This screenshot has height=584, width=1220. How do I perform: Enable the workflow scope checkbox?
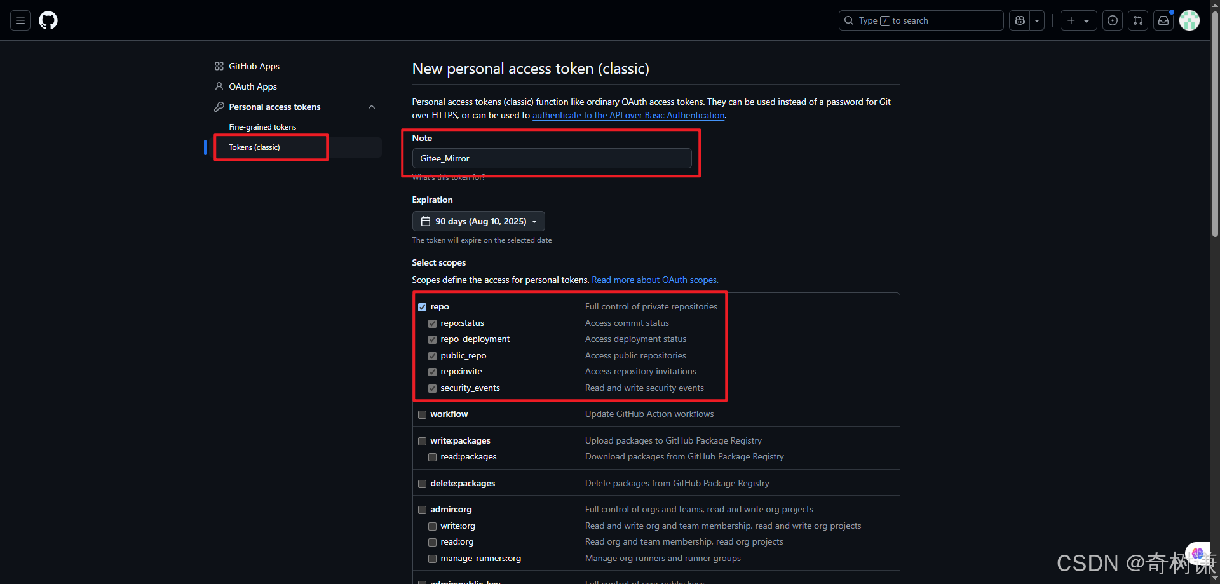point(422,414)
